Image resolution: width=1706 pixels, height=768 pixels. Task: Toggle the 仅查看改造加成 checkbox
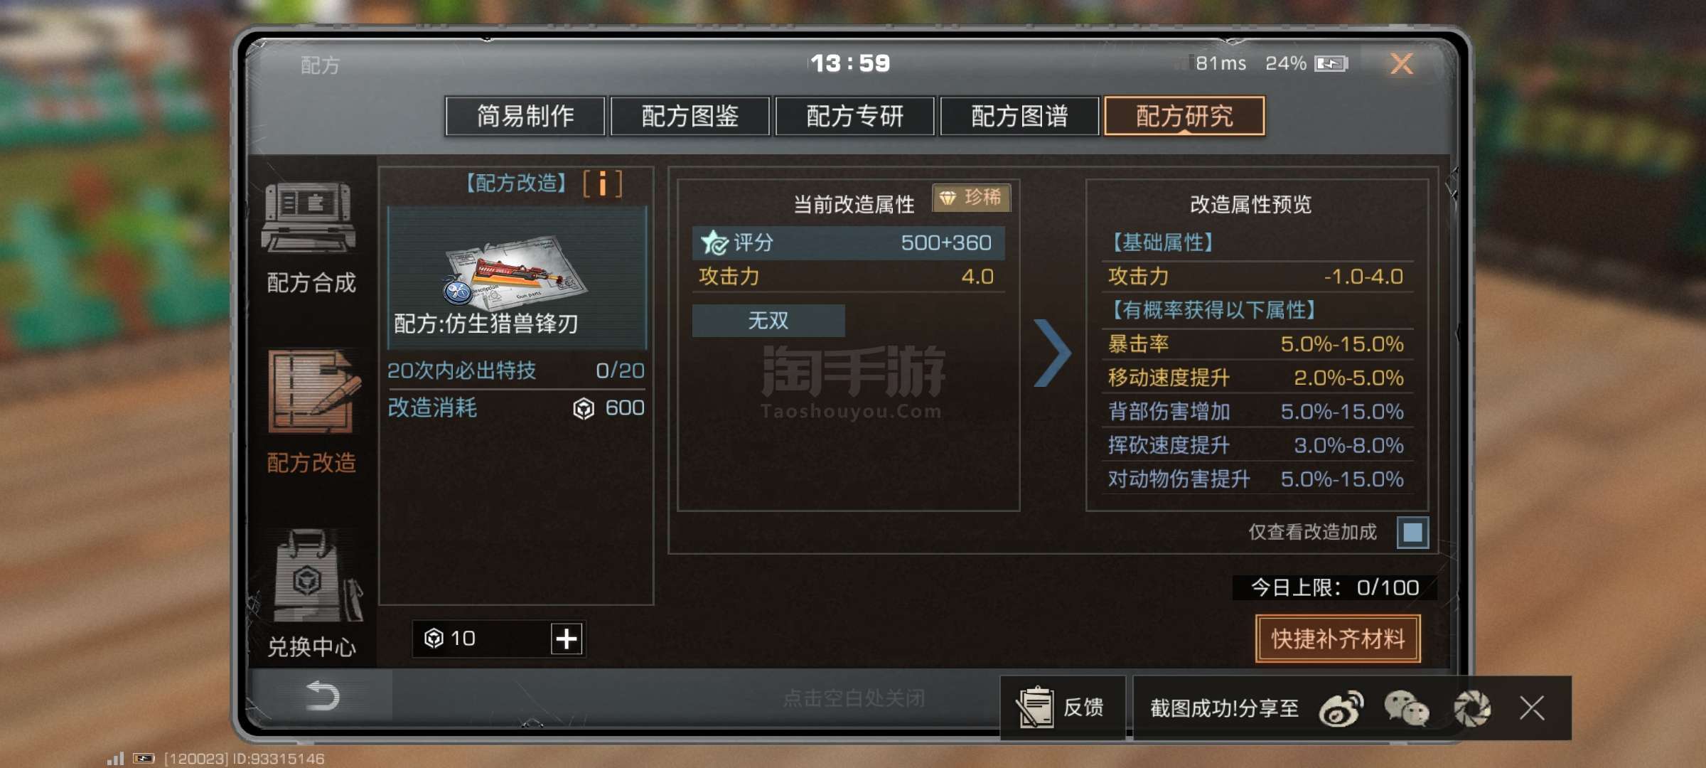(1412, 532)
